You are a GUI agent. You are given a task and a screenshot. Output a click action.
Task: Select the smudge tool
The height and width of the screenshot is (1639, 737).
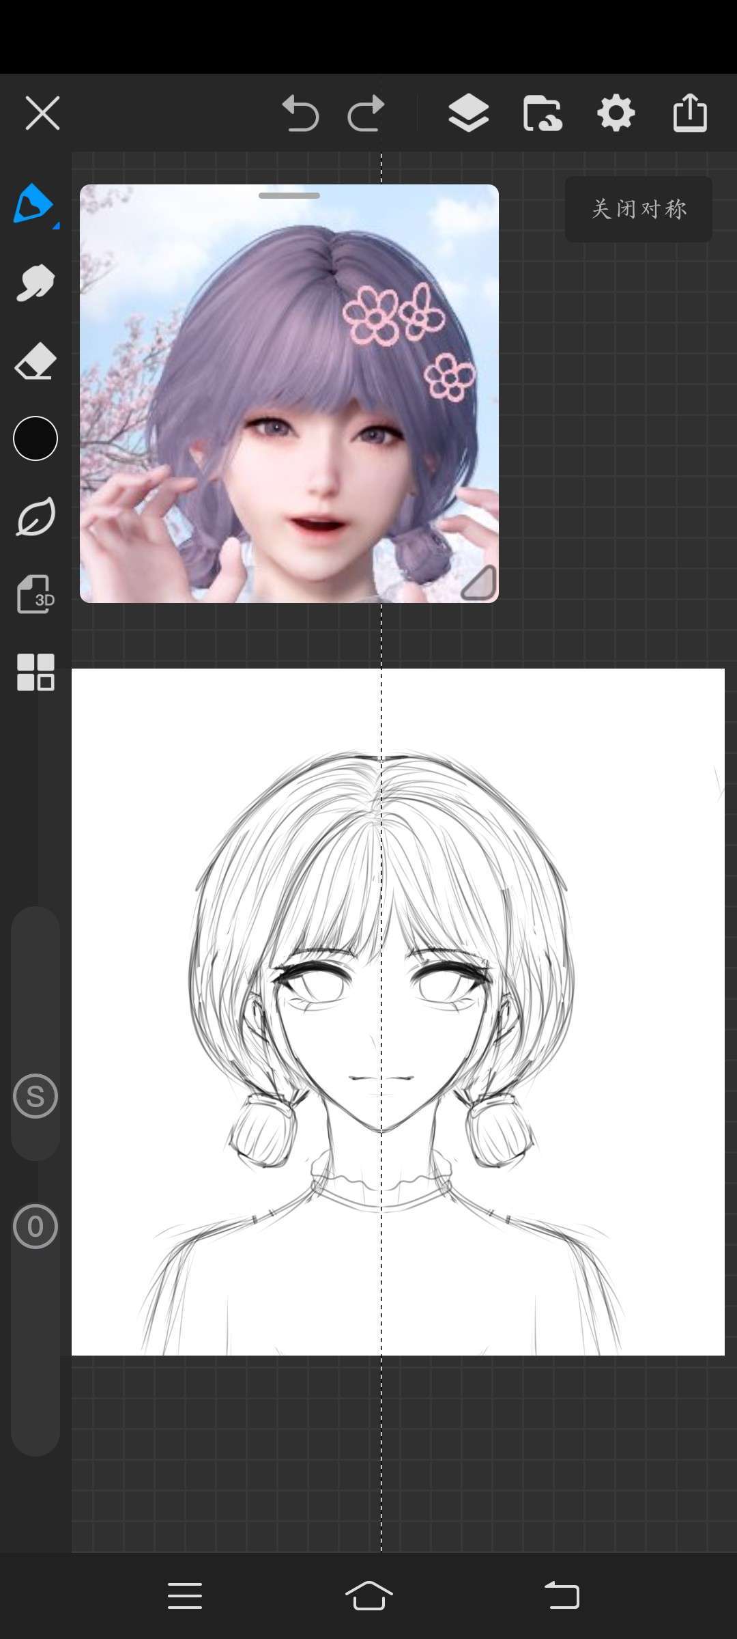tap(35, 283)
